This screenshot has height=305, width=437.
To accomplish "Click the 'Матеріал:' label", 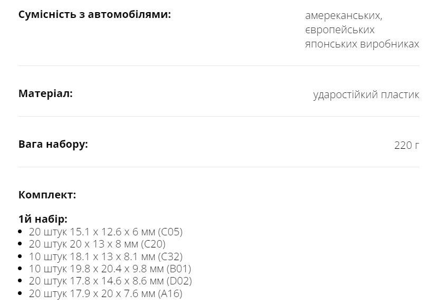I will (x=45, y=94).
